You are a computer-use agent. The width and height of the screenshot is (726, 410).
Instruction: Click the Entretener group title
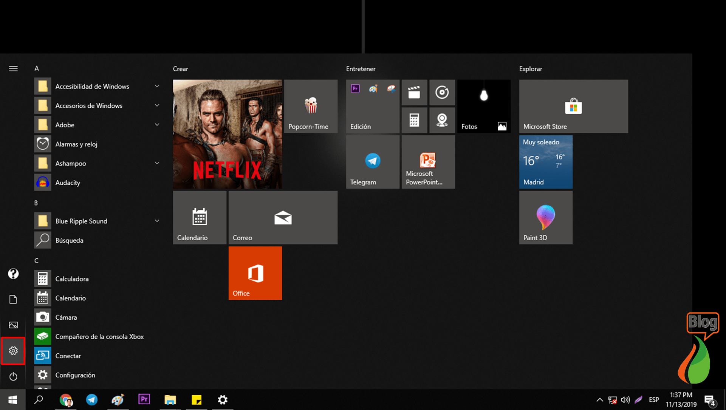tap(361, 69)
